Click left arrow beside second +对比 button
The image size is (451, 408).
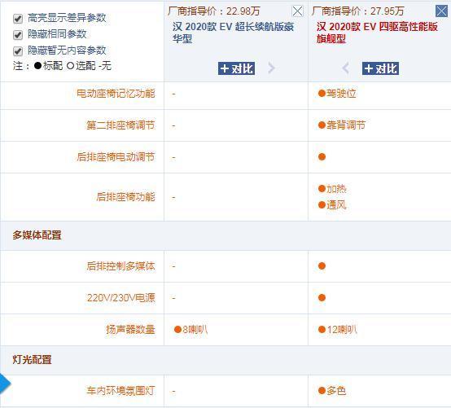pyautogui.click(x=346, y=68)
